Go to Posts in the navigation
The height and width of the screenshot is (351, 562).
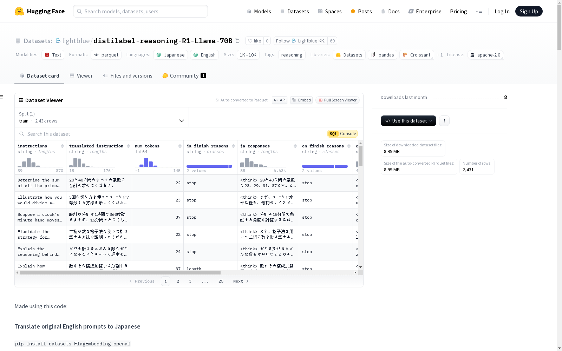pos(361,11)
